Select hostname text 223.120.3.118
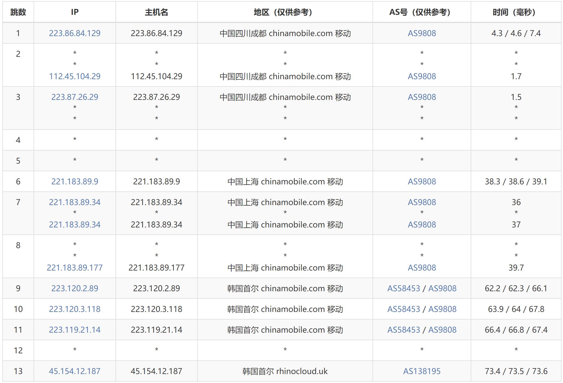This screenshot has width=563, height=383. [x=156, y=309]
